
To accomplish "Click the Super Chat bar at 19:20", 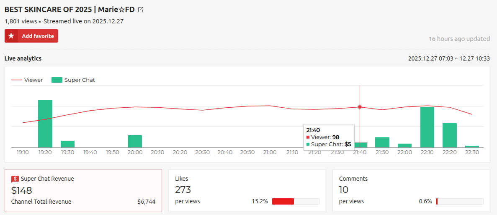I will 45,124.
